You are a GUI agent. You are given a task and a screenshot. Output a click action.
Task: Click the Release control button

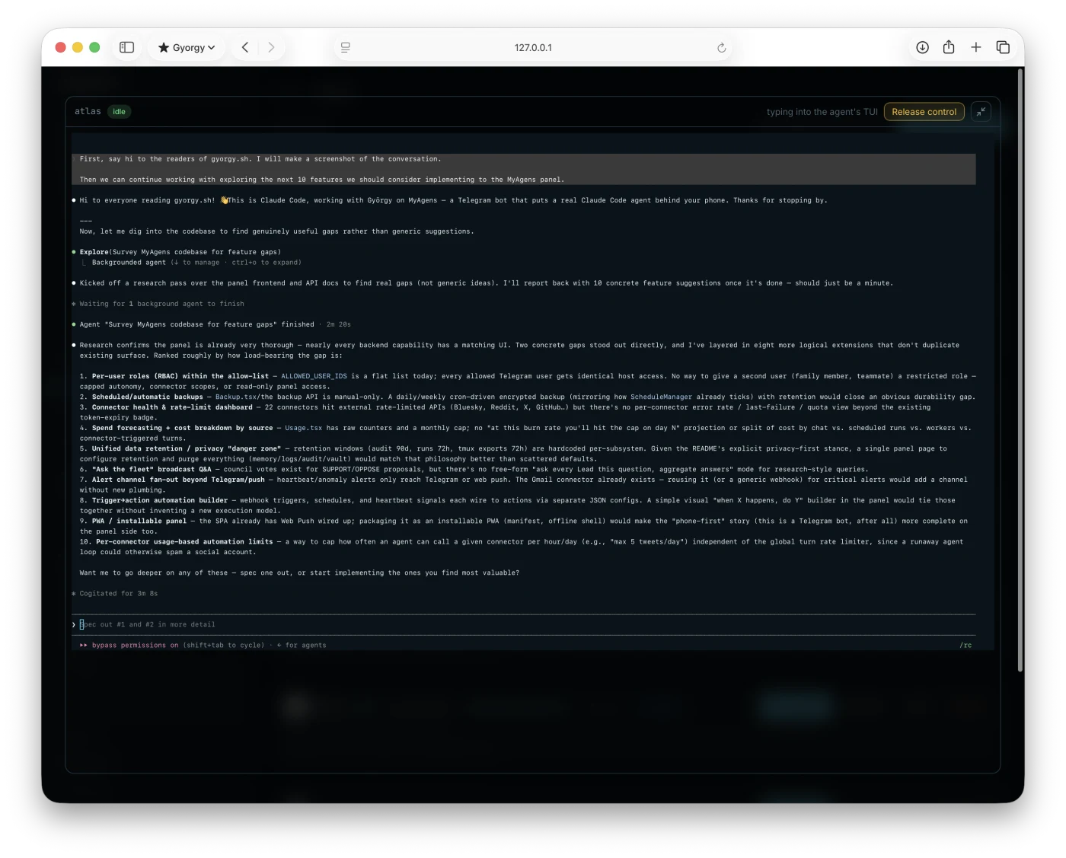click(924, 112)
